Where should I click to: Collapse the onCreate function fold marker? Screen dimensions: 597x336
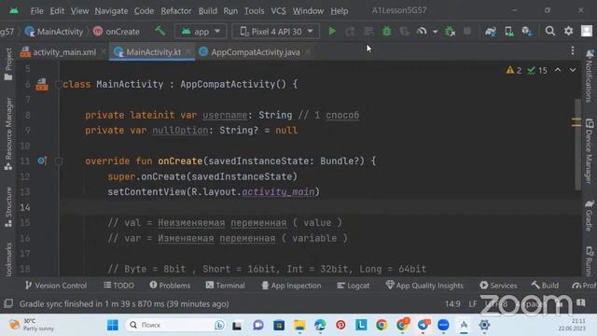pos(58,161)
